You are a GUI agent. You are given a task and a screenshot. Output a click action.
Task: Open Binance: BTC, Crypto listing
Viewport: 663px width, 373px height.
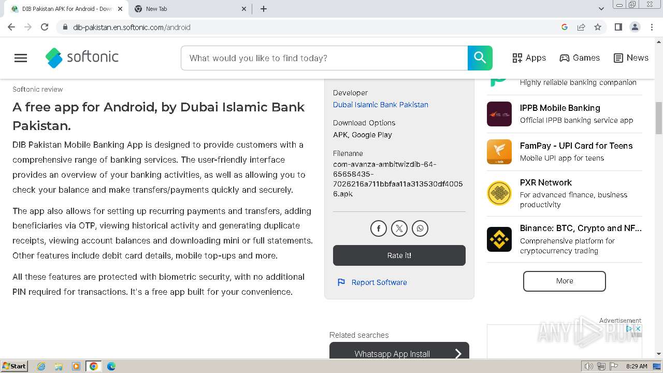581,228
